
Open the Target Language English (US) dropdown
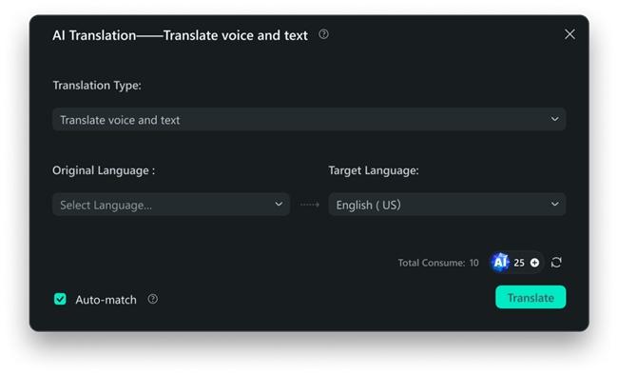coord(447,205)
